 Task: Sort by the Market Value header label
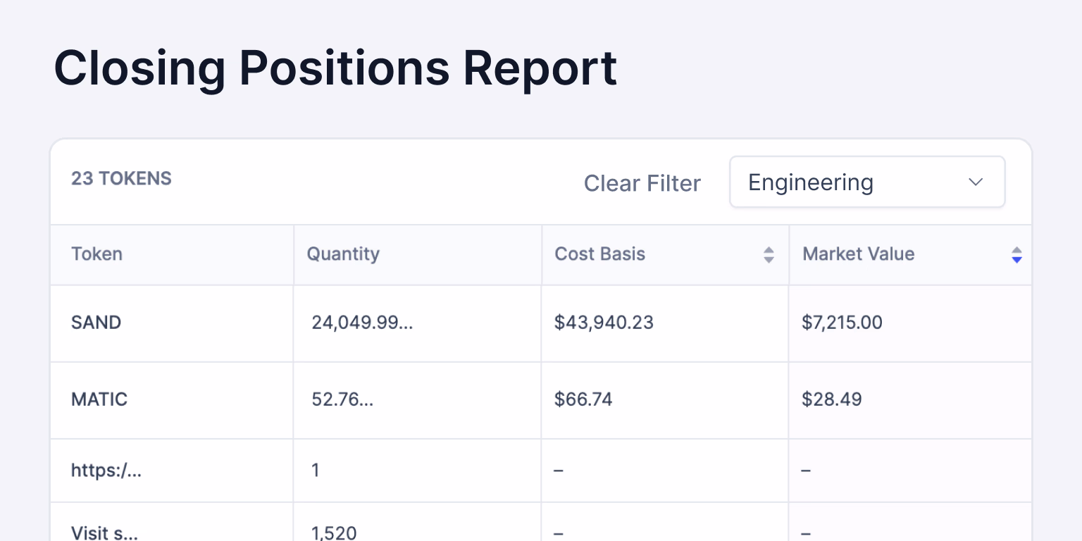click(858, 254)
